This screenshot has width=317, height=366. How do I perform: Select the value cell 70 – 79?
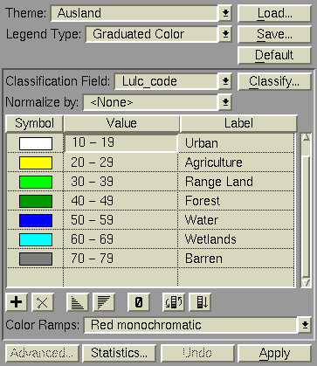coord(121,259)
